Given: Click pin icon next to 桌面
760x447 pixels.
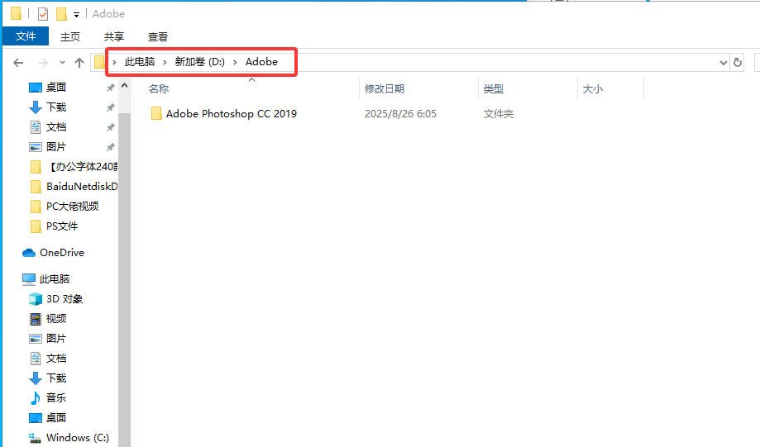Looking at the screenshot, I should [x=111, y=88].
